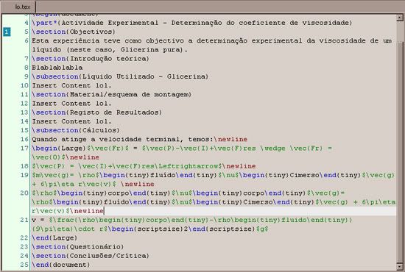The height and width of the screenshot is (272, 405).
Task: Click \newline command at end of line 16
Action: coord(230,140)
